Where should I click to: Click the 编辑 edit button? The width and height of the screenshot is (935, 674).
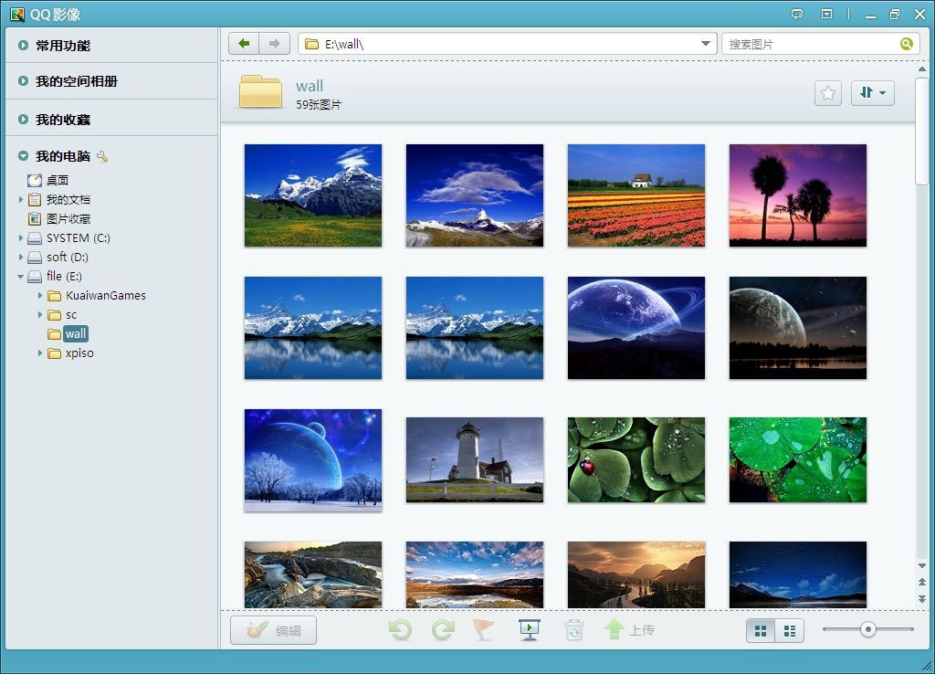pyautogui.click(x=273, y=630)
